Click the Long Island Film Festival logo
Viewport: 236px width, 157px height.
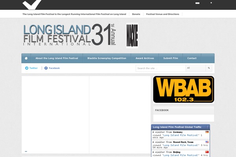(70, 35)
